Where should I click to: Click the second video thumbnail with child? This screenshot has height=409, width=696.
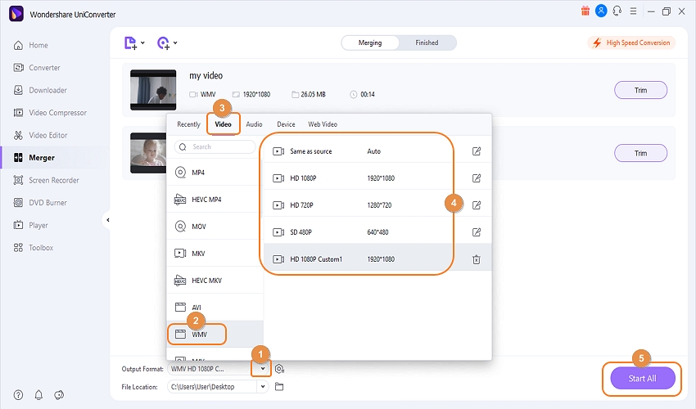148,153
